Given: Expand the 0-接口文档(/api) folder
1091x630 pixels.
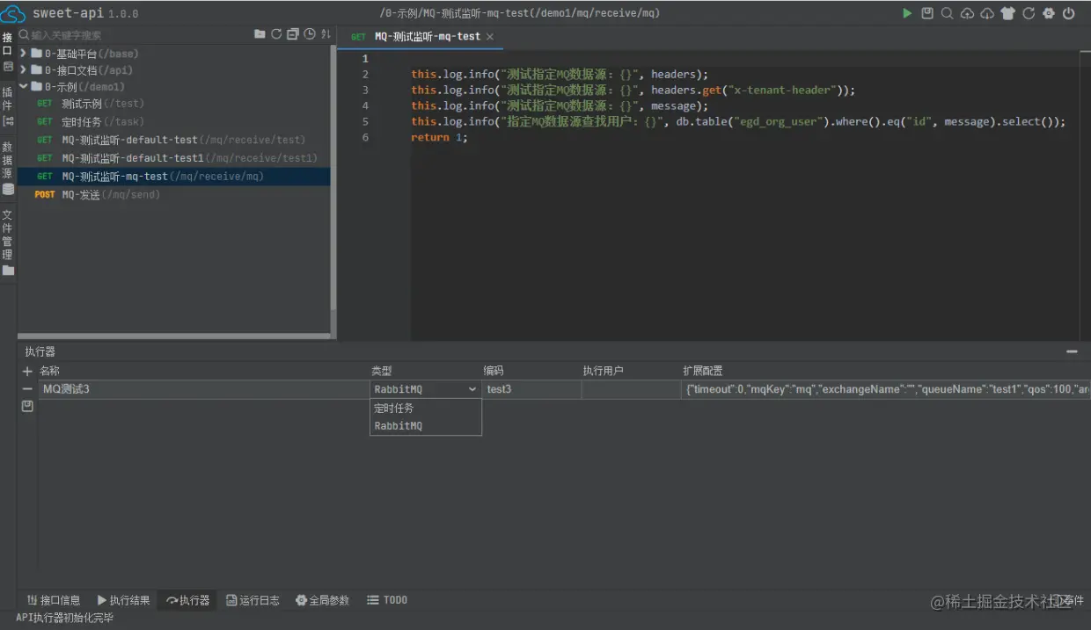Looking at the screenshot, I should point(24,70).
